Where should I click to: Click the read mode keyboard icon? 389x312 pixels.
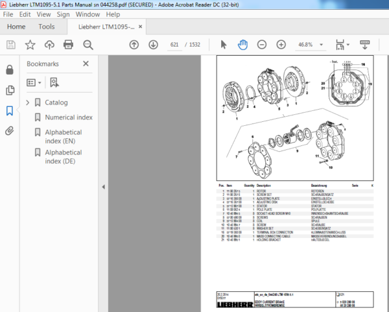364,45
